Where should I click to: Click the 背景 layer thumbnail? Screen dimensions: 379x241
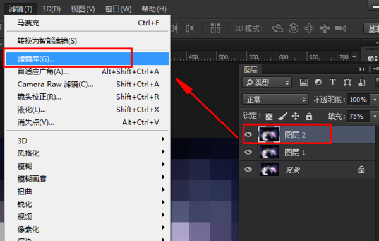[x=269, y=170]
